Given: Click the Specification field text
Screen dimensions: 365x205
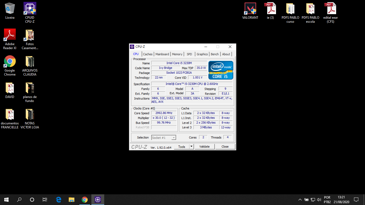Looking at the screenshot, I should (x=192, y=84).
